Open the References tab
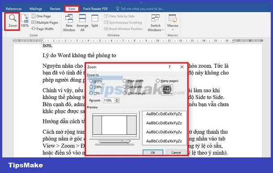This screenshot has width=273, height=173. point(13,8)
